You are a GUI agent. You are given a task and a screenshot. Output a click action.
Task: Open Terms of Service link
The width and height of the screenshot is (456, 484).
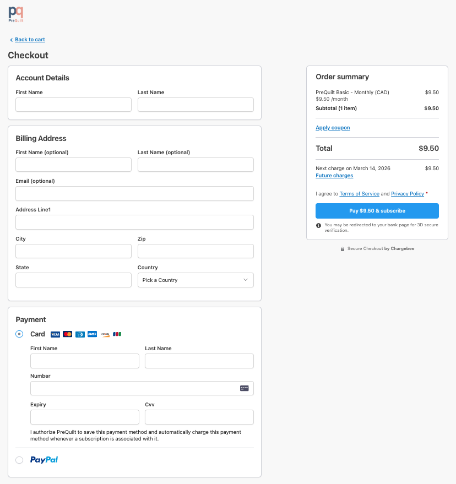[359, 194]
